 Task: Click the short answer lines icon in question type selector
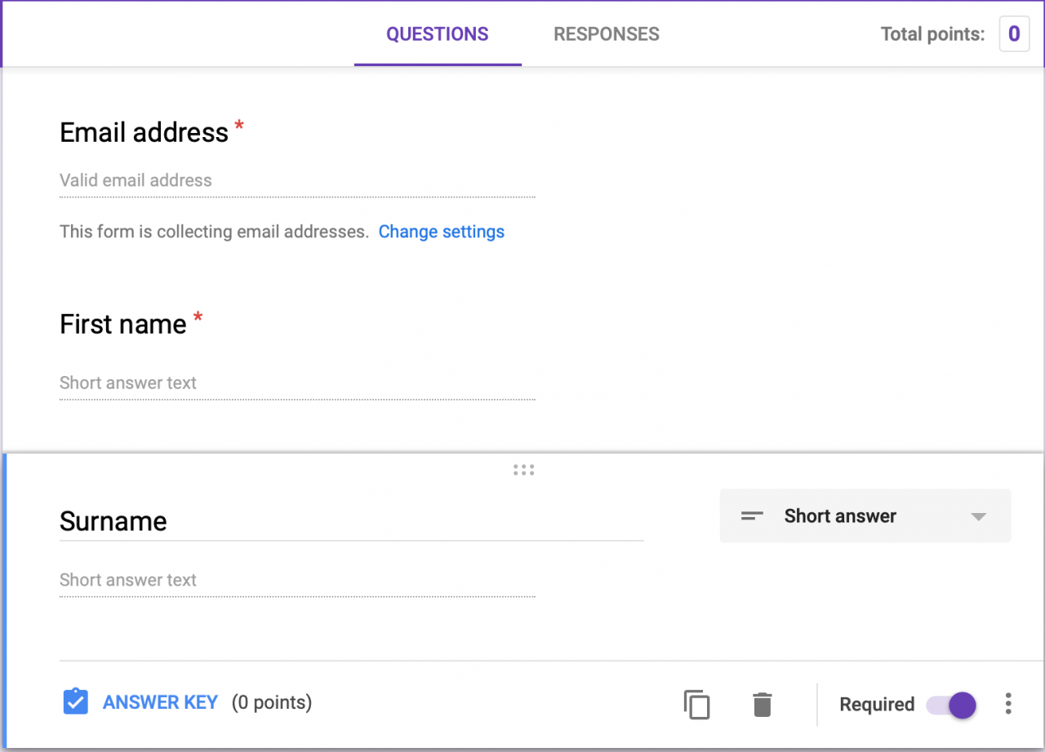(751, 515)
